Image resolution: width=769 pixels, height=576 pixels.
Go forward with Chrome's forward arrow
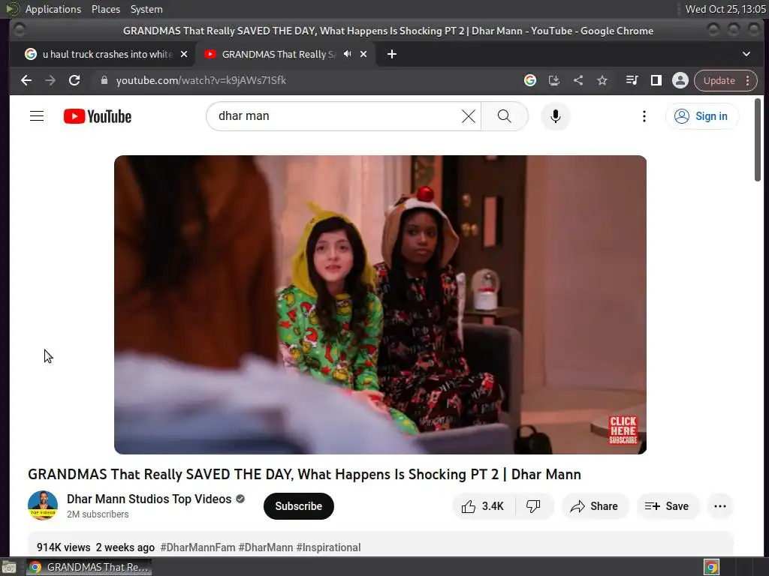50,80
